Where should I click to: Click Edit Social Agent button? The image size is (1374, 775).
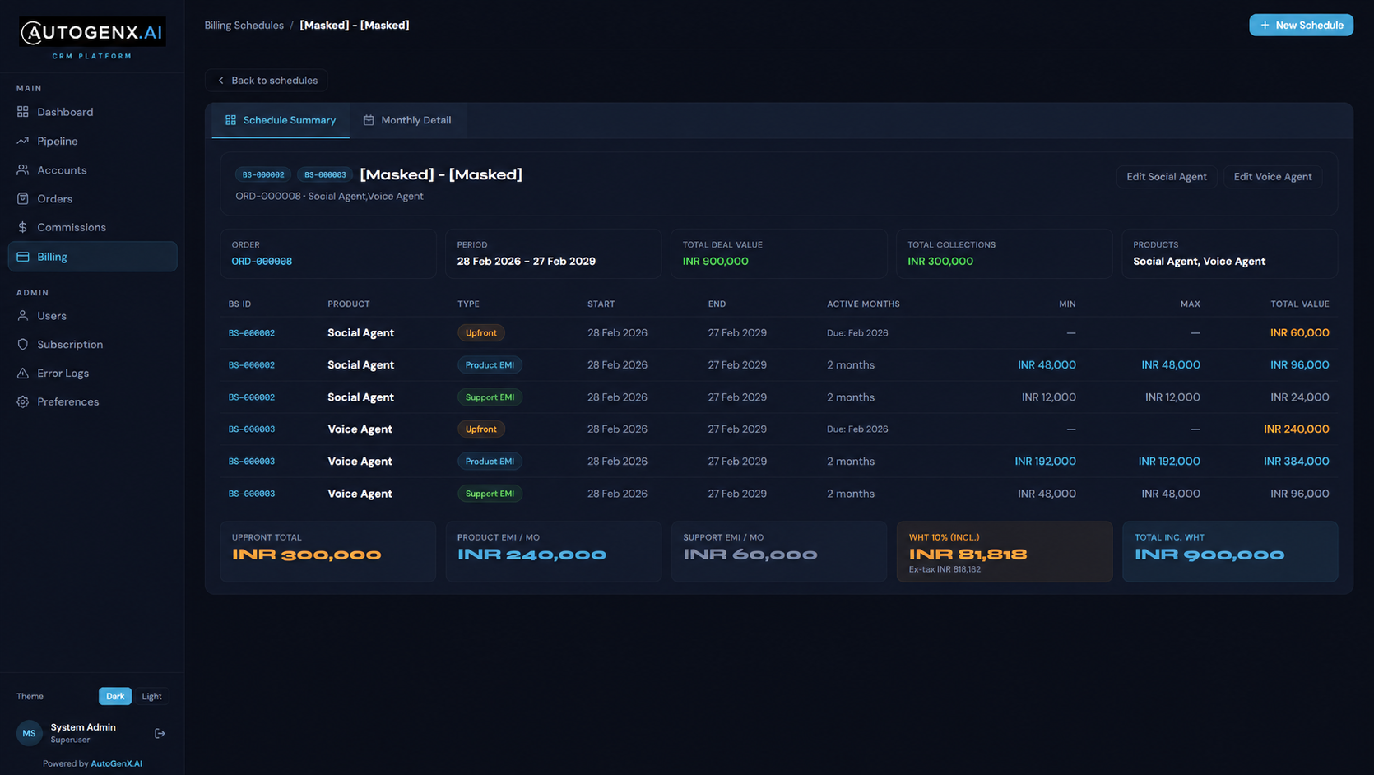[1166, 177]
